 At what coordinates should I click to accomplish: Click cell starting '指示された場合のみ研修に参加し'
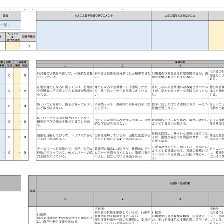coord(122,121)
